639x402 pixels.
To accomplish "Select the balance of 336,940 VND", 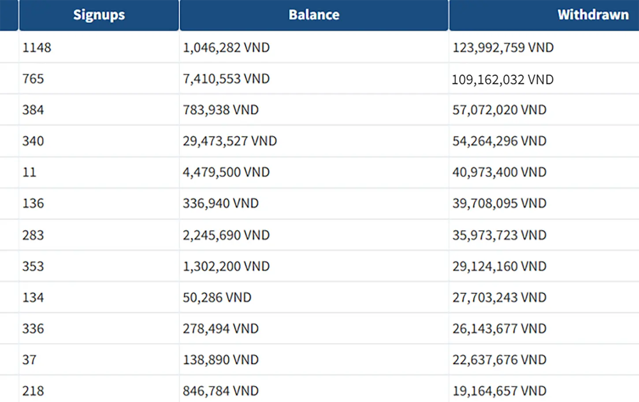I will (x=220, y=203).
